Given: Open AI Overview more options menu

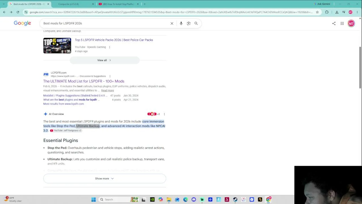Looking at the screenshot, I should [x=164, y=114].
